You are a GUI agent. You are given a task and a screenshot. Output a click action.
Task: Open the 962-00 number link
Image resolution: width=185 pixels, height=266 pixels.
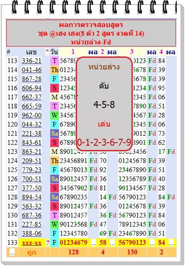32,116
